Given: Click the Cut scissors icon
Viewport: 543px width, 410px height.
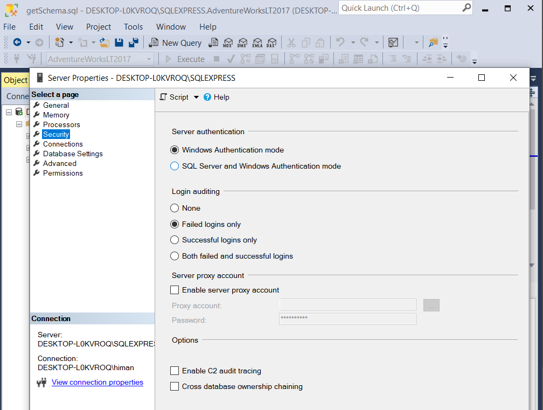Looking at the screenshot, I should (x=291, y=43).
